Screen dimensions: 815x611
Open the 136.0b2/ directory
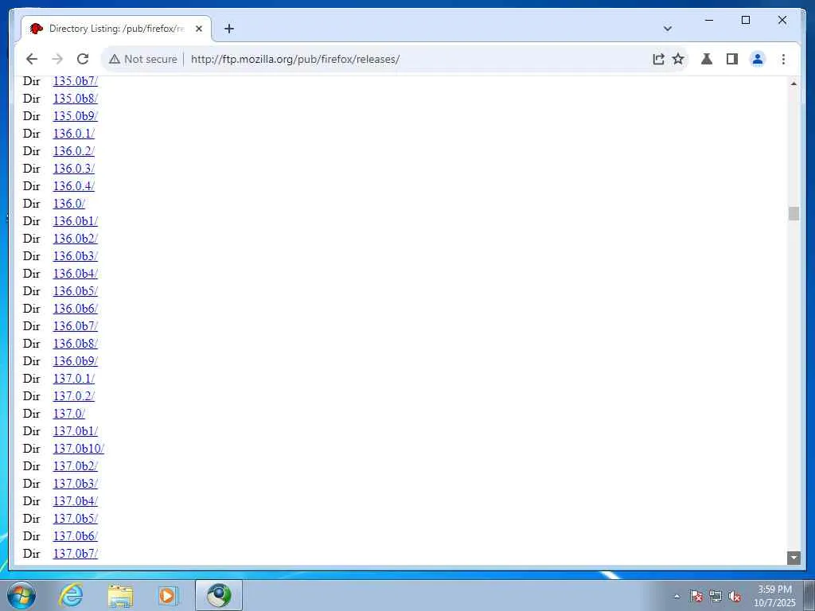point(76,239)
